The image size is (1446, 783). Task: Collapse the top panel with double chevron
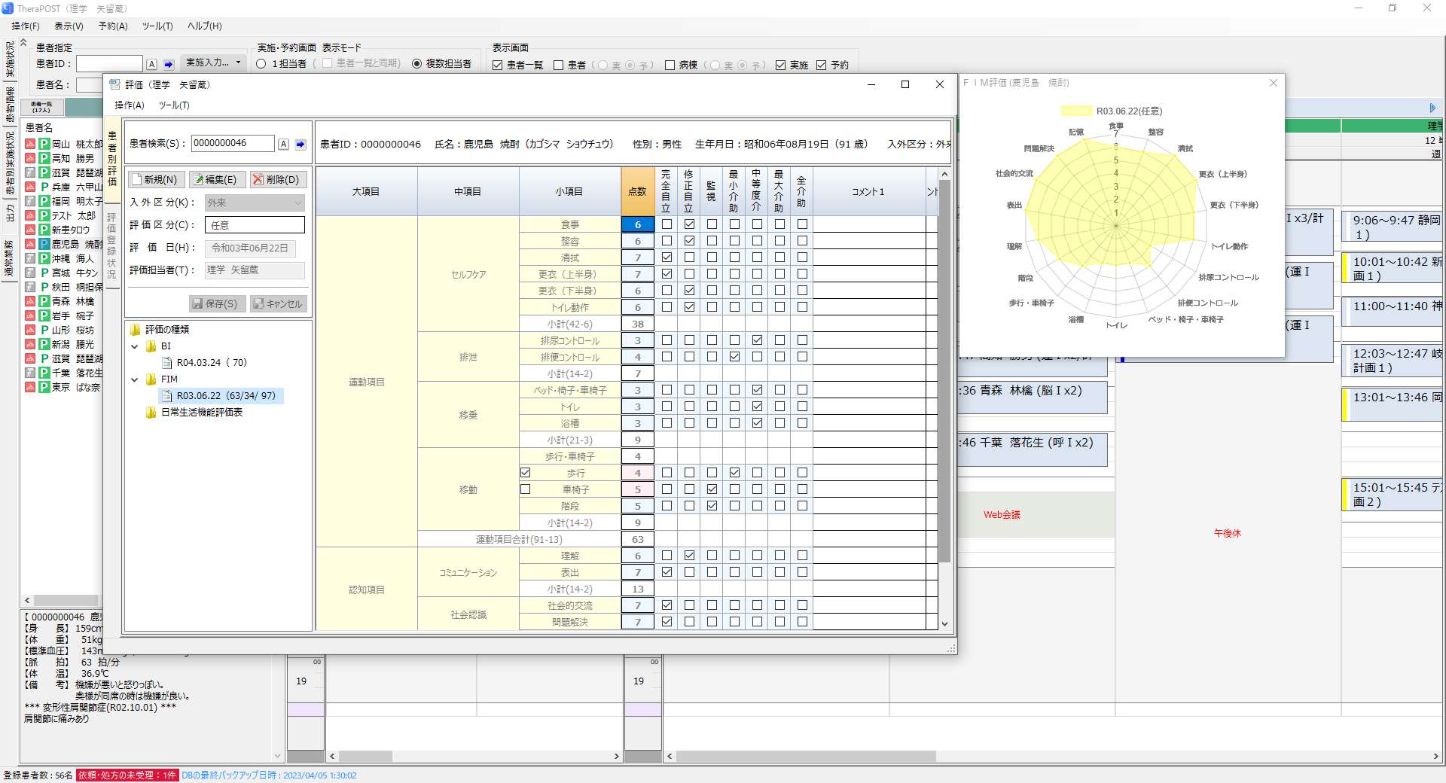(23, 43)
